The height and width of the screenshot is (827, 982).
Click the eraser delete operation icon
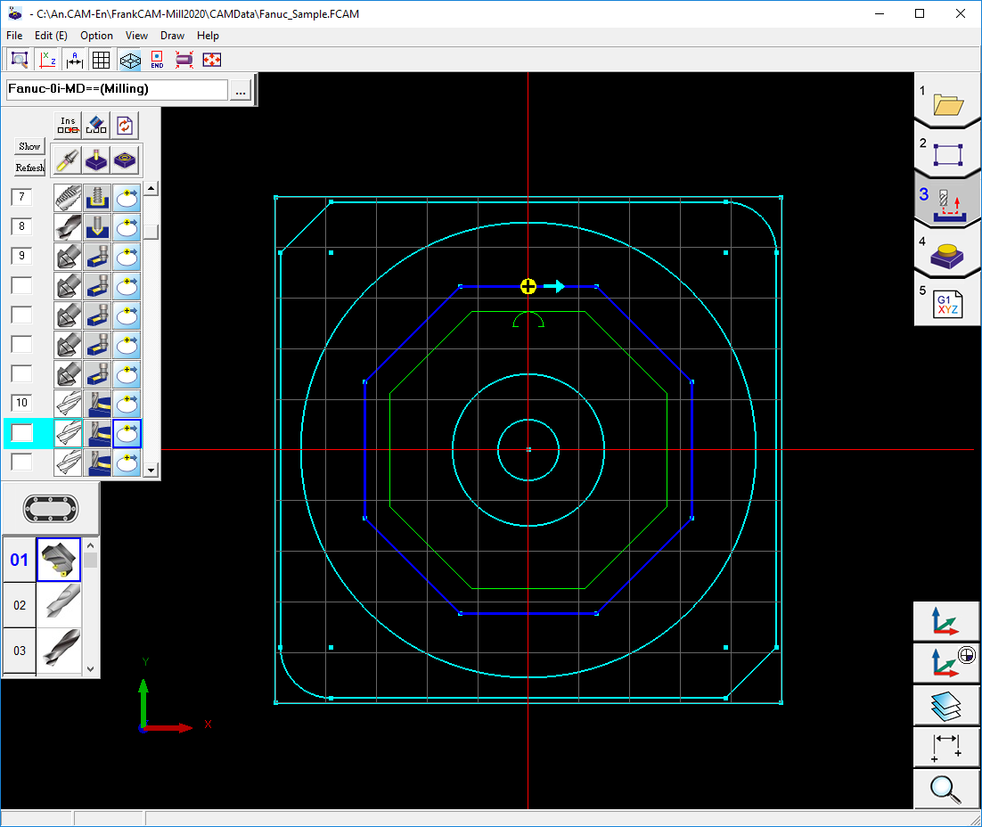click(96, 126)
